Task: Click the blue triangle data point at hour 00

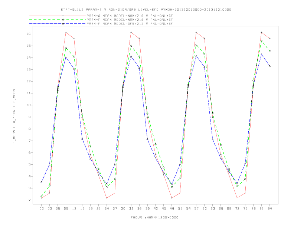Action: tap(42, 182)
